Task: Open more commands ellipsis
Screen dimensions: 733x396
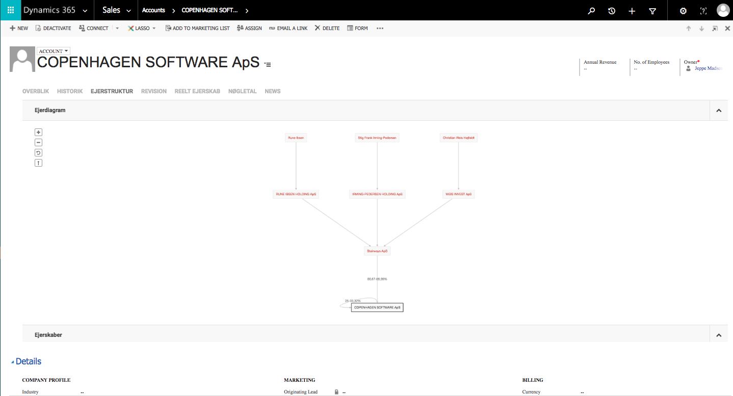Action: pyautogui.click(x=380, y=29)
